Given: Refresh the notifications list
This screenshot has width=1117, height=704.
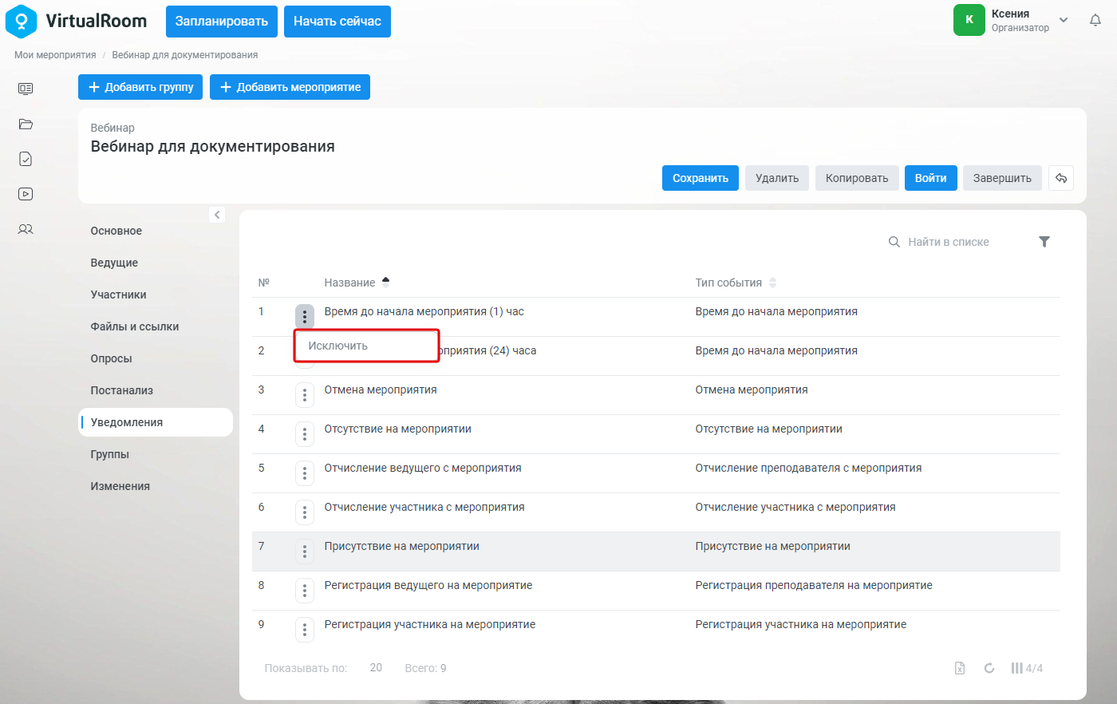Looking at the screenshot, I should [989, 668].
